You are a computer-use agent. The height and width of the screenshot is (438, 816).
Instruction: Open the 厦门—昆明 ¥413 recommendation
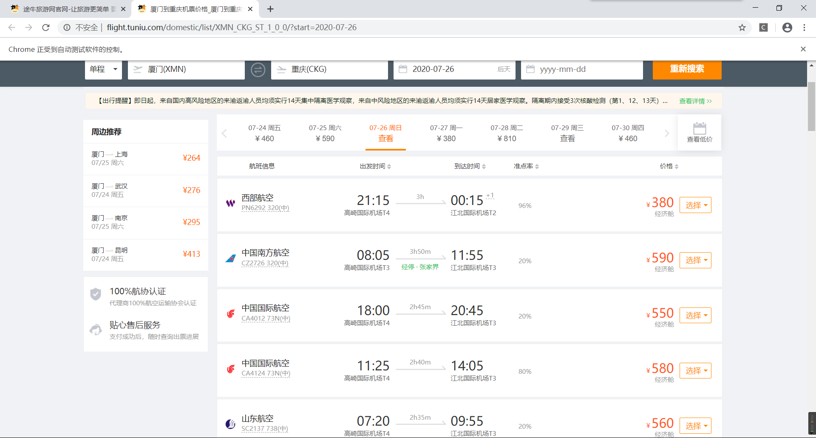coord(146,255)
